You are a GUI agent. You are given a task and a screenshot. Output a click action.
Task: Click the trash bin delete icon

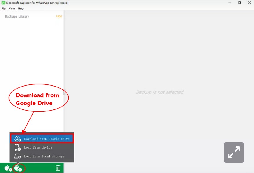coord(58,168)
